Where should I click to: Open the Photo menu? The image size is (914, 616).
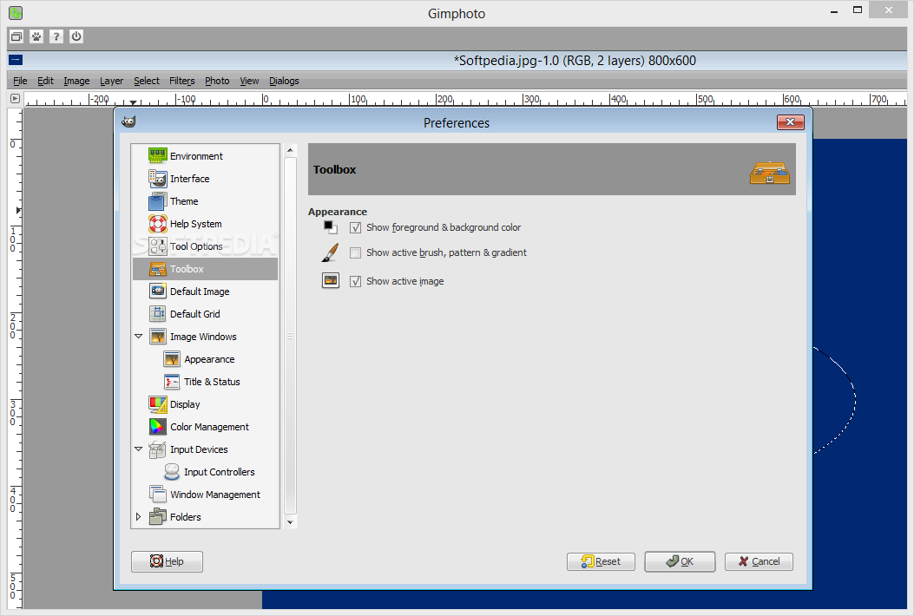click(217, 81)
